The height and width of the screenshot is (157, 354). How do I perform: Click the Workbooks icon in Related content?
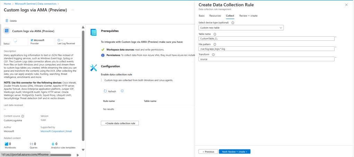coord(6,144)
